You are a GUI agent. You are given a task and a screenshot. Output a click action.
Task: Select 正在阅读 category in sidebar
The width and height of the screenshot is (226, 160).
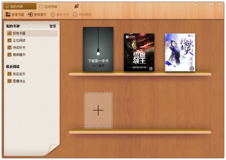pos(19,40)
